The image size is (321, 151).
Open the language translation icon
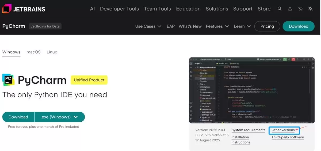coord(310,9)
